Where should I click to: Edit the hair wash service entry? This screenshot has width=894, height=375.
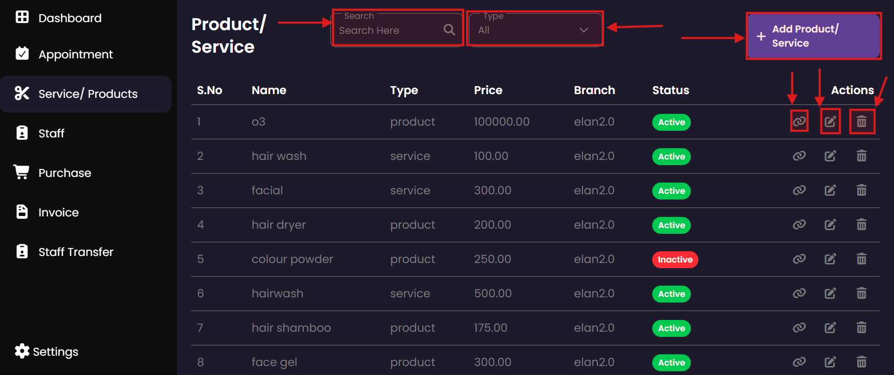tap(830, 156)
